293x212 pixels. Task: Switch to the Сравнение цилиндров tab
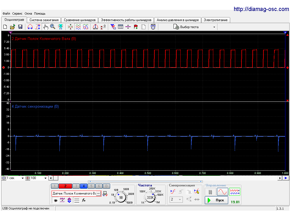click(x=80, y=20)
